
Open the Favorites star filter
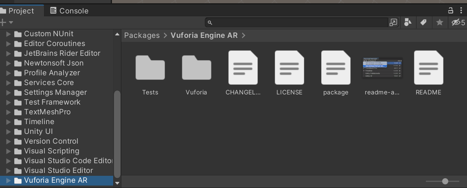439,22
